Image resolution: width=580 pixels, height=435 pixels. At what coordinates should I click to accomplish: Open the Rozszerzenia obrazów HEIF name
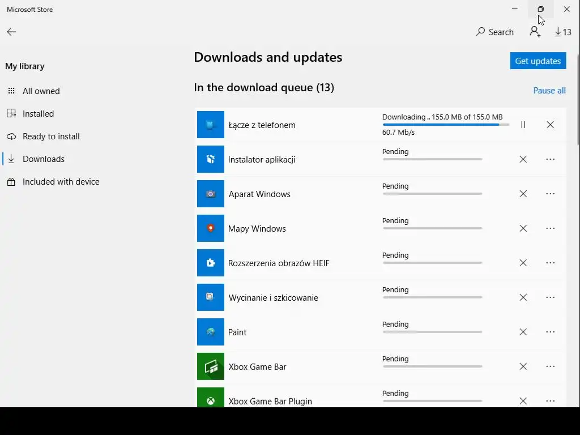pos(279,263)
